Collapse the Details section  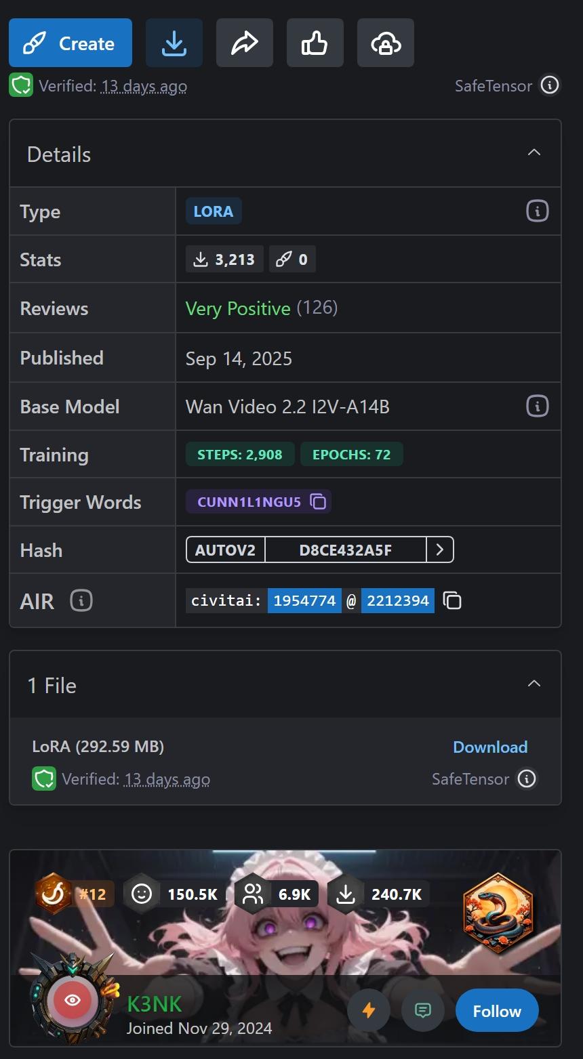(534, 152)
